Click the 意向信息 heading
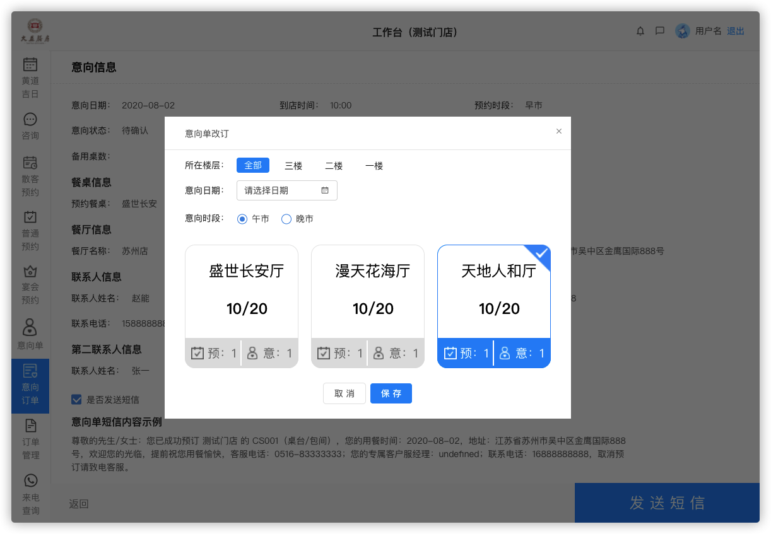771x534 pixels. coord(94,67)
